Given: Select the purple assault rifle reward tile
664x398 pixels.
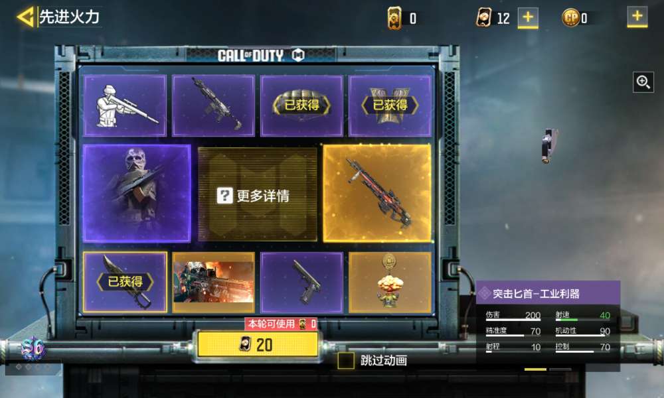Looking at the screenshot, I should point(213,105).
